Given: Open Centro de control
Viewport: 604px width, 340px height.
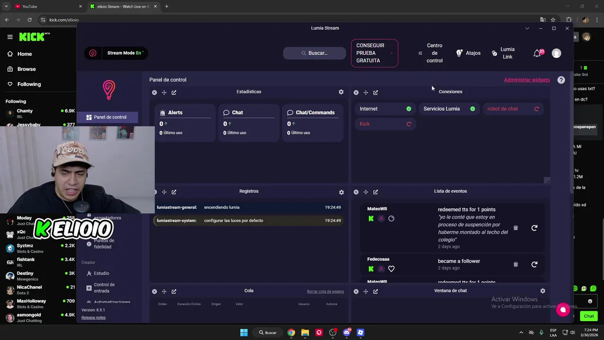Looking at the screenshot, I should pos(430,53).
